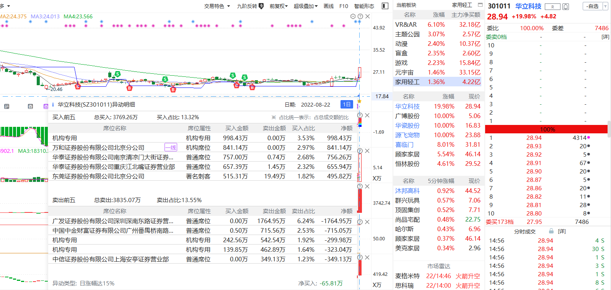Click the 东莞证券股份有限公司北京分公司 row
Viewport: 611px width, 290px height.
coord(202,176)
